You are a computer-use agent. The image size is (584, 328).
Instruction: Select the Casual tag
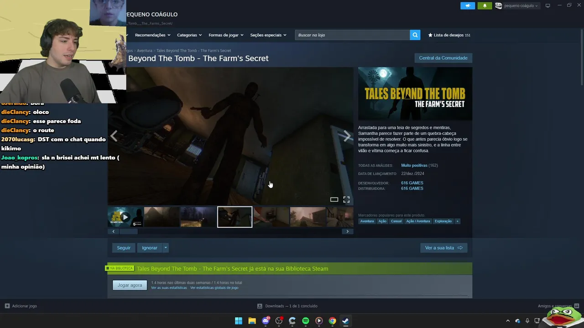(396, 221)
